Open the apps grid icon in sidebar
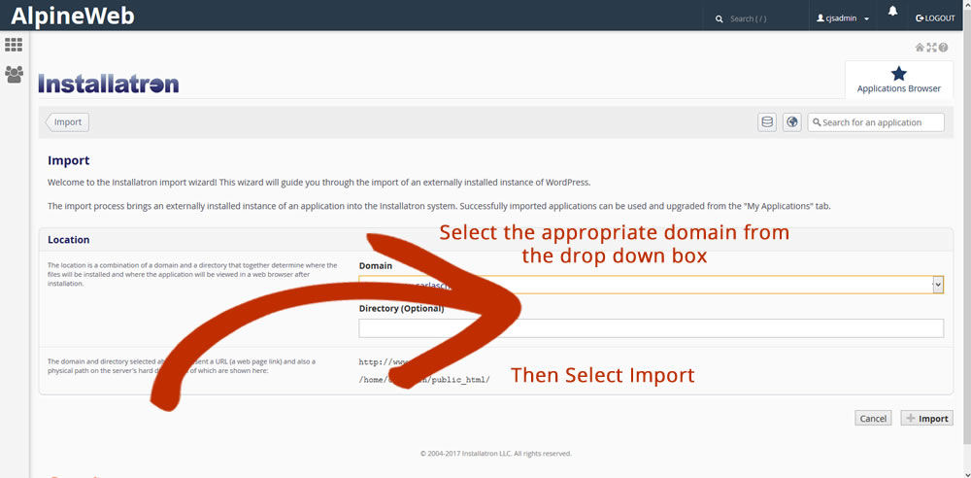Screen dimensions: 971x478 point(14,44)
